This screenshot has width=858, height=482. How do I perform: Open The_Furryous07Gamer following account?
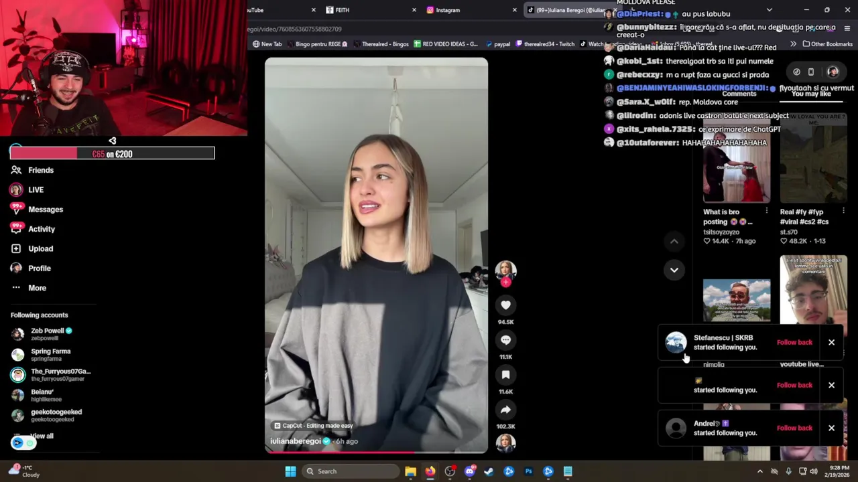point(51,375)
